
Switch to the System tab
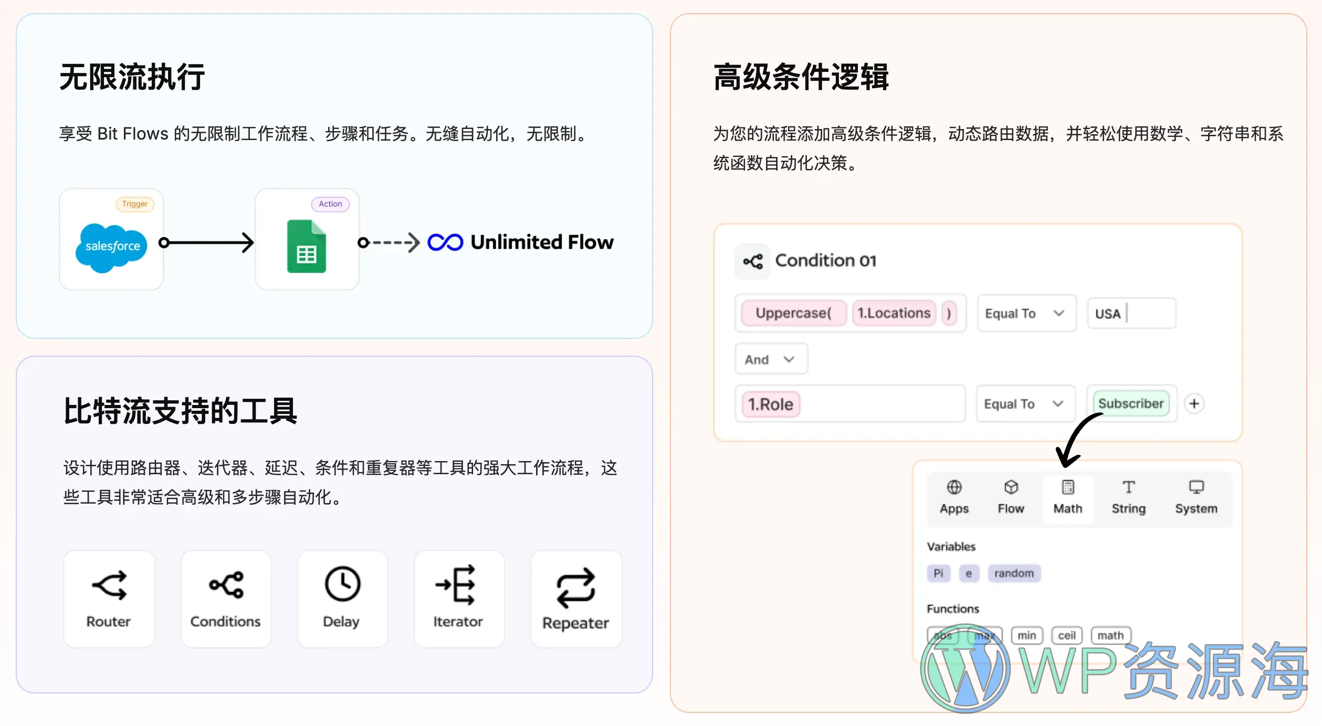1196,498
